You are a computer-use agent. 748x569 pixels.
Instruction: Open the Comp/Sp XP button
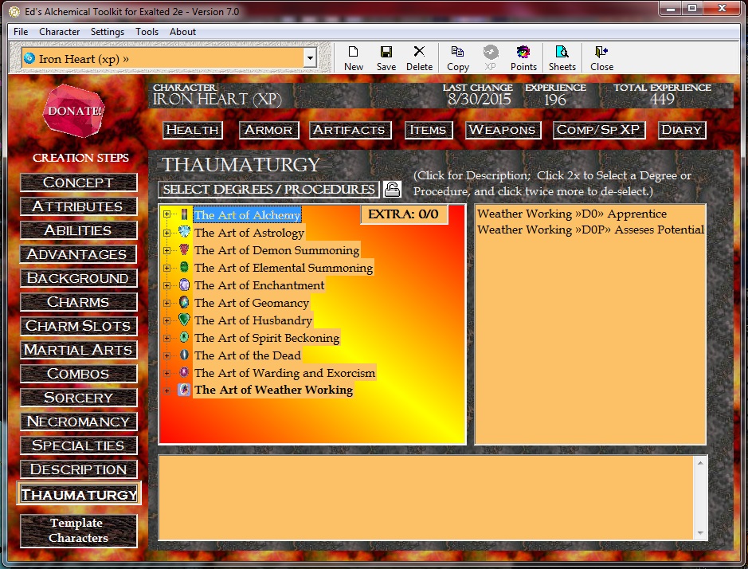pos(599,130)
